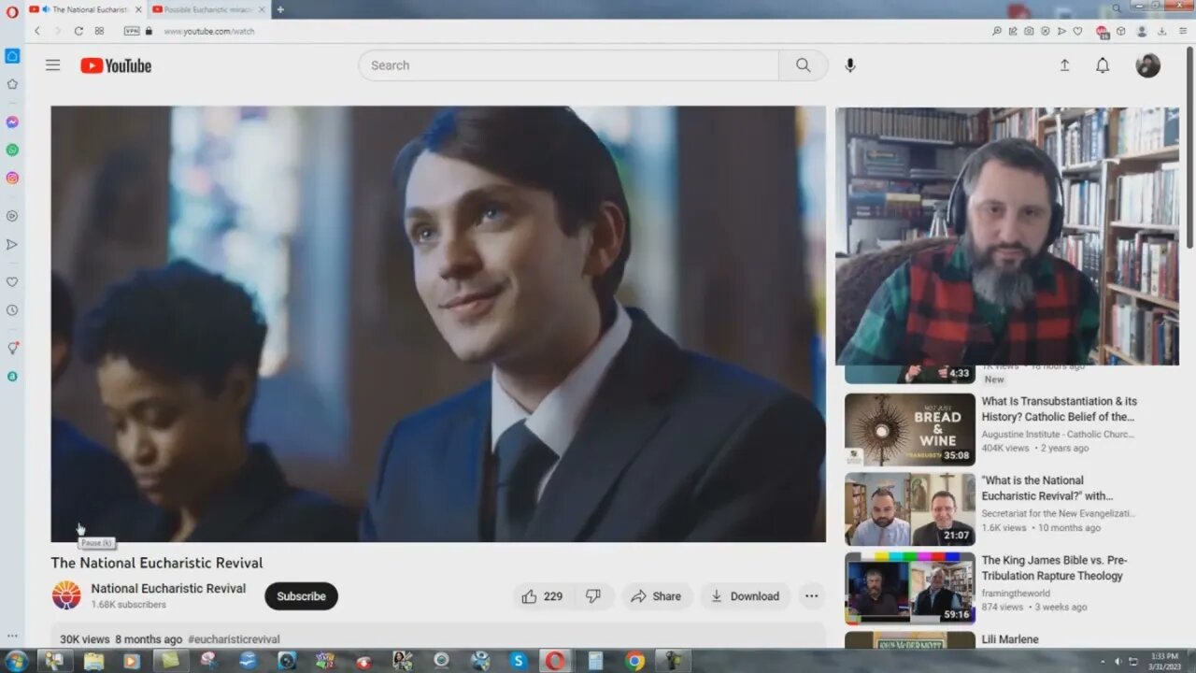The image size is (1196, 673).
Task: Open Opera in the taskbar
Action: coord(556,661)
